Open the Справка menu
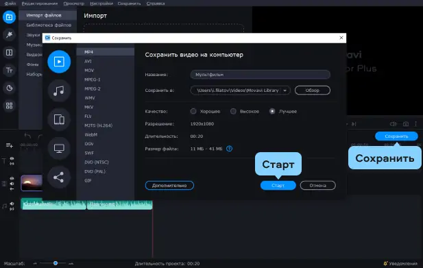This screenshot has height=268, width=423. coord(156,3)
